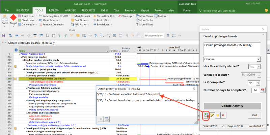Click More Views
The image size is (270, 135).
(x=144, y=16)
